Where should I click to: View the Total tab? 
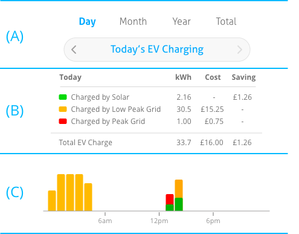point(226,21)
